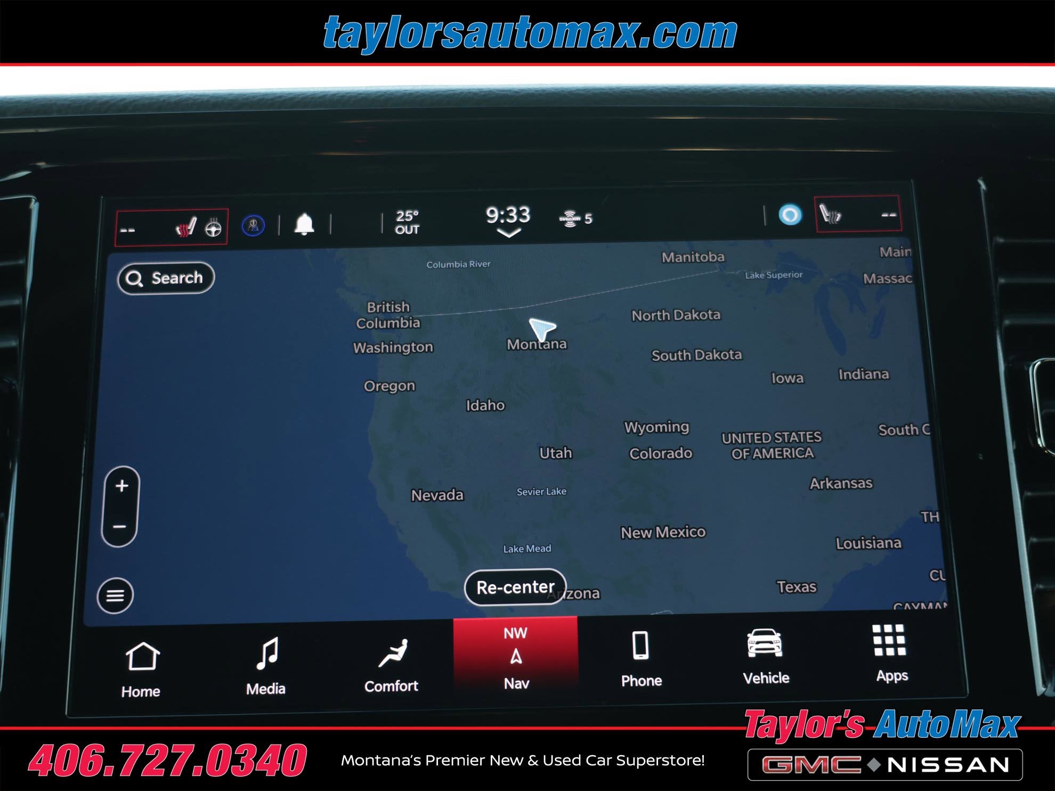Tap the SiriusXM channel 5 indicator
Image resolution: width=1055 pixels, height=791 pixels.
576,218
